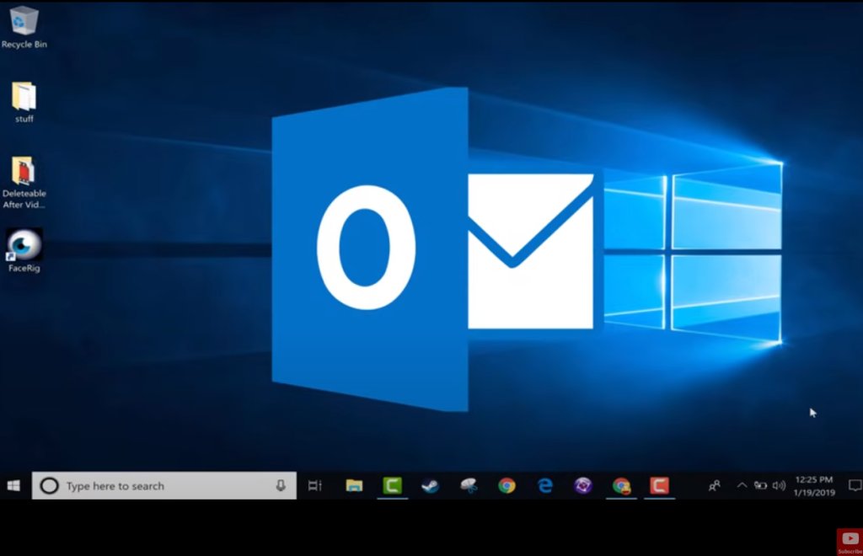Open File Explorer from the taskbar
Viewport: 863px width, 556px height.
[x=354, y=486]
